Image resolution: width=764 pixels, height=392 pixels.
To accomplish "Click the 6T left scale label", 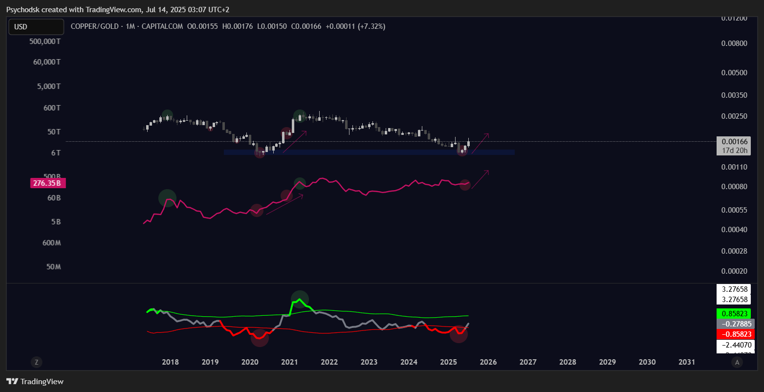I will coord(56,153).
